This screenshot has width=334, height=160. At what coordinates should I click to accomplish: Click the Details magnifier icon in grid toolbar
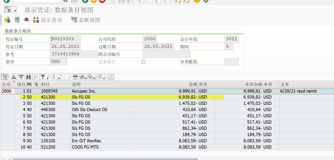(5, 77)
